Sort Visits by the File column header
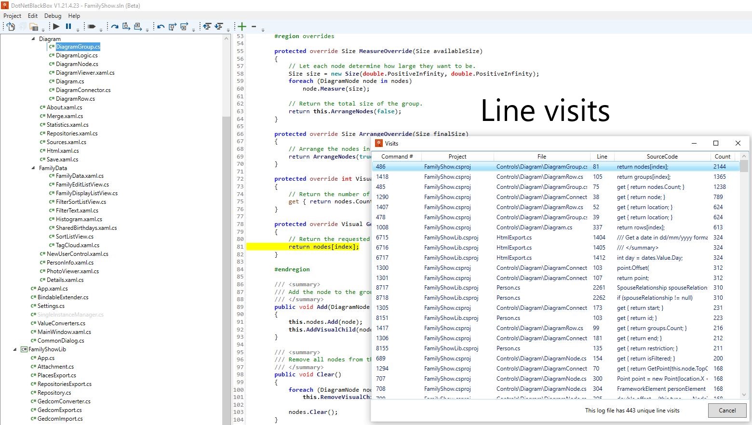The width and height of the screenshot is (752, 425). tap(542, 157)
